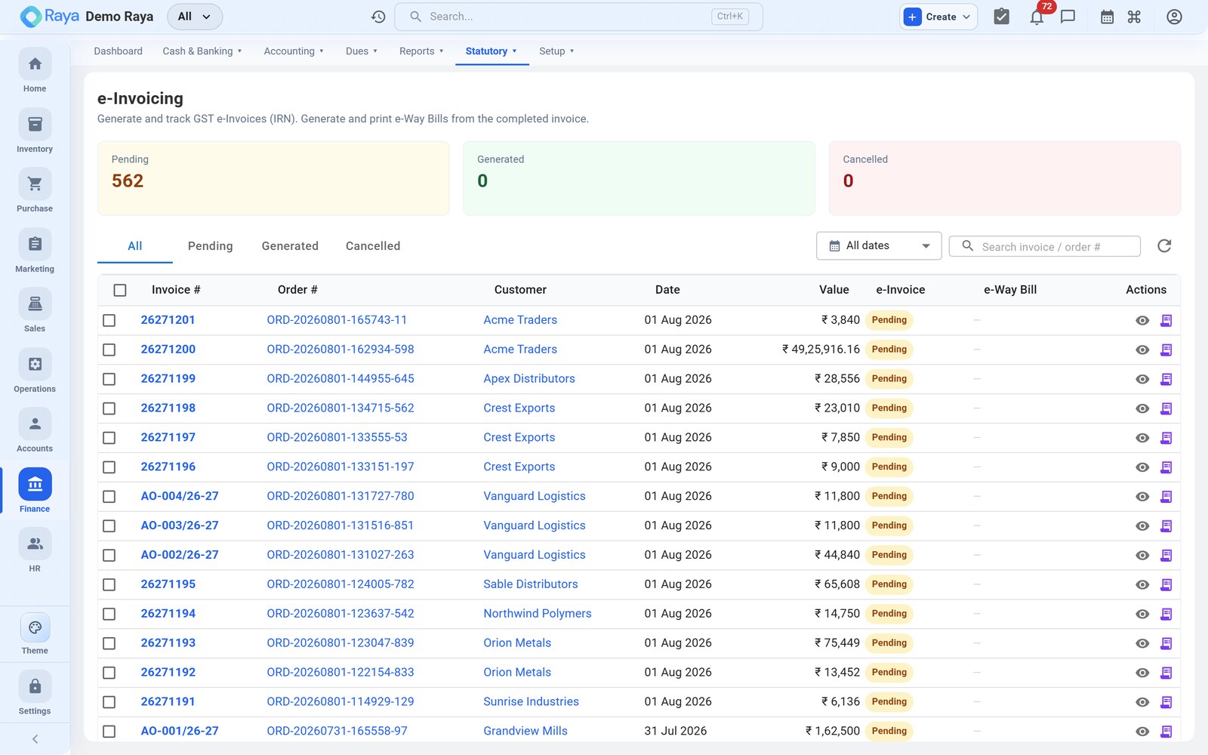Switch to the Generated tab
Viewport: 1208px width, 755px height.
(290, 246)
